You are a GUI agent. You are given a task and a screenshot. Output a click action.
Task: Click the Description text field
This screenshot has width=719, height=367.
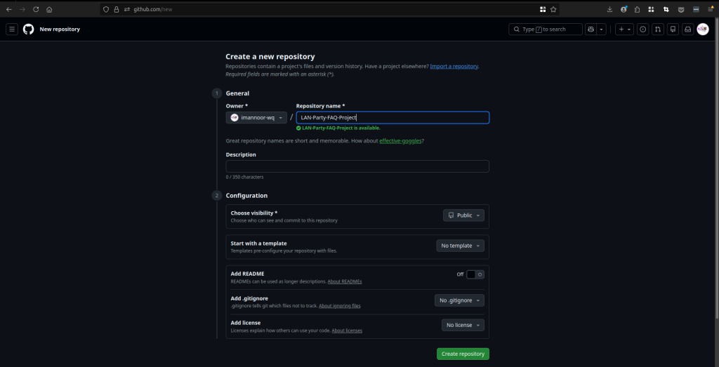[x=357, y=166]
